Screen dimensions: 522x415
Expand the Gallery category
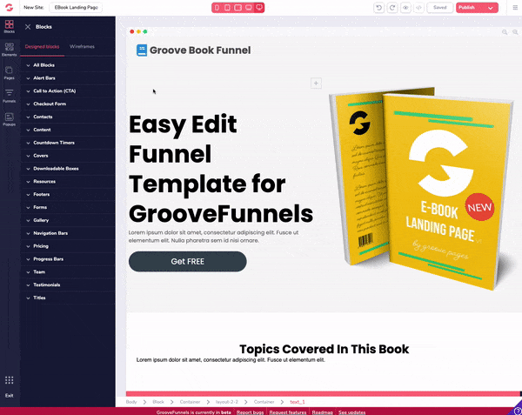(x=68, y=220)
